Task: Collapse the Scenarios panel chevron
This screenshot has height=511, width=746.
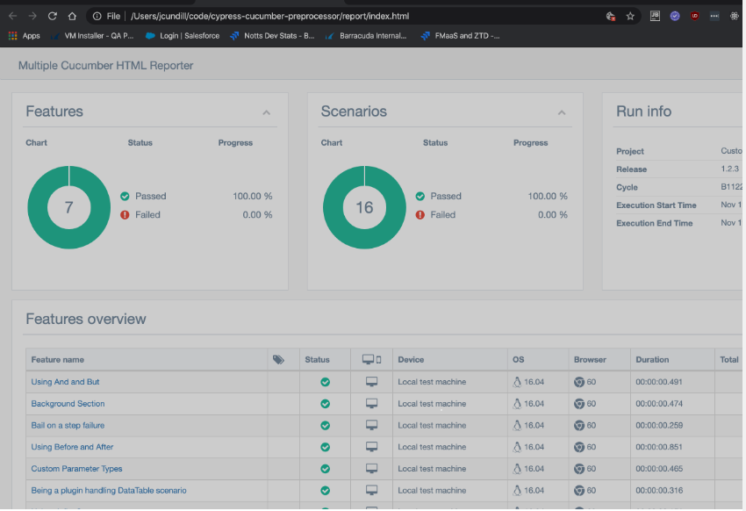Action: click(562, 112)
